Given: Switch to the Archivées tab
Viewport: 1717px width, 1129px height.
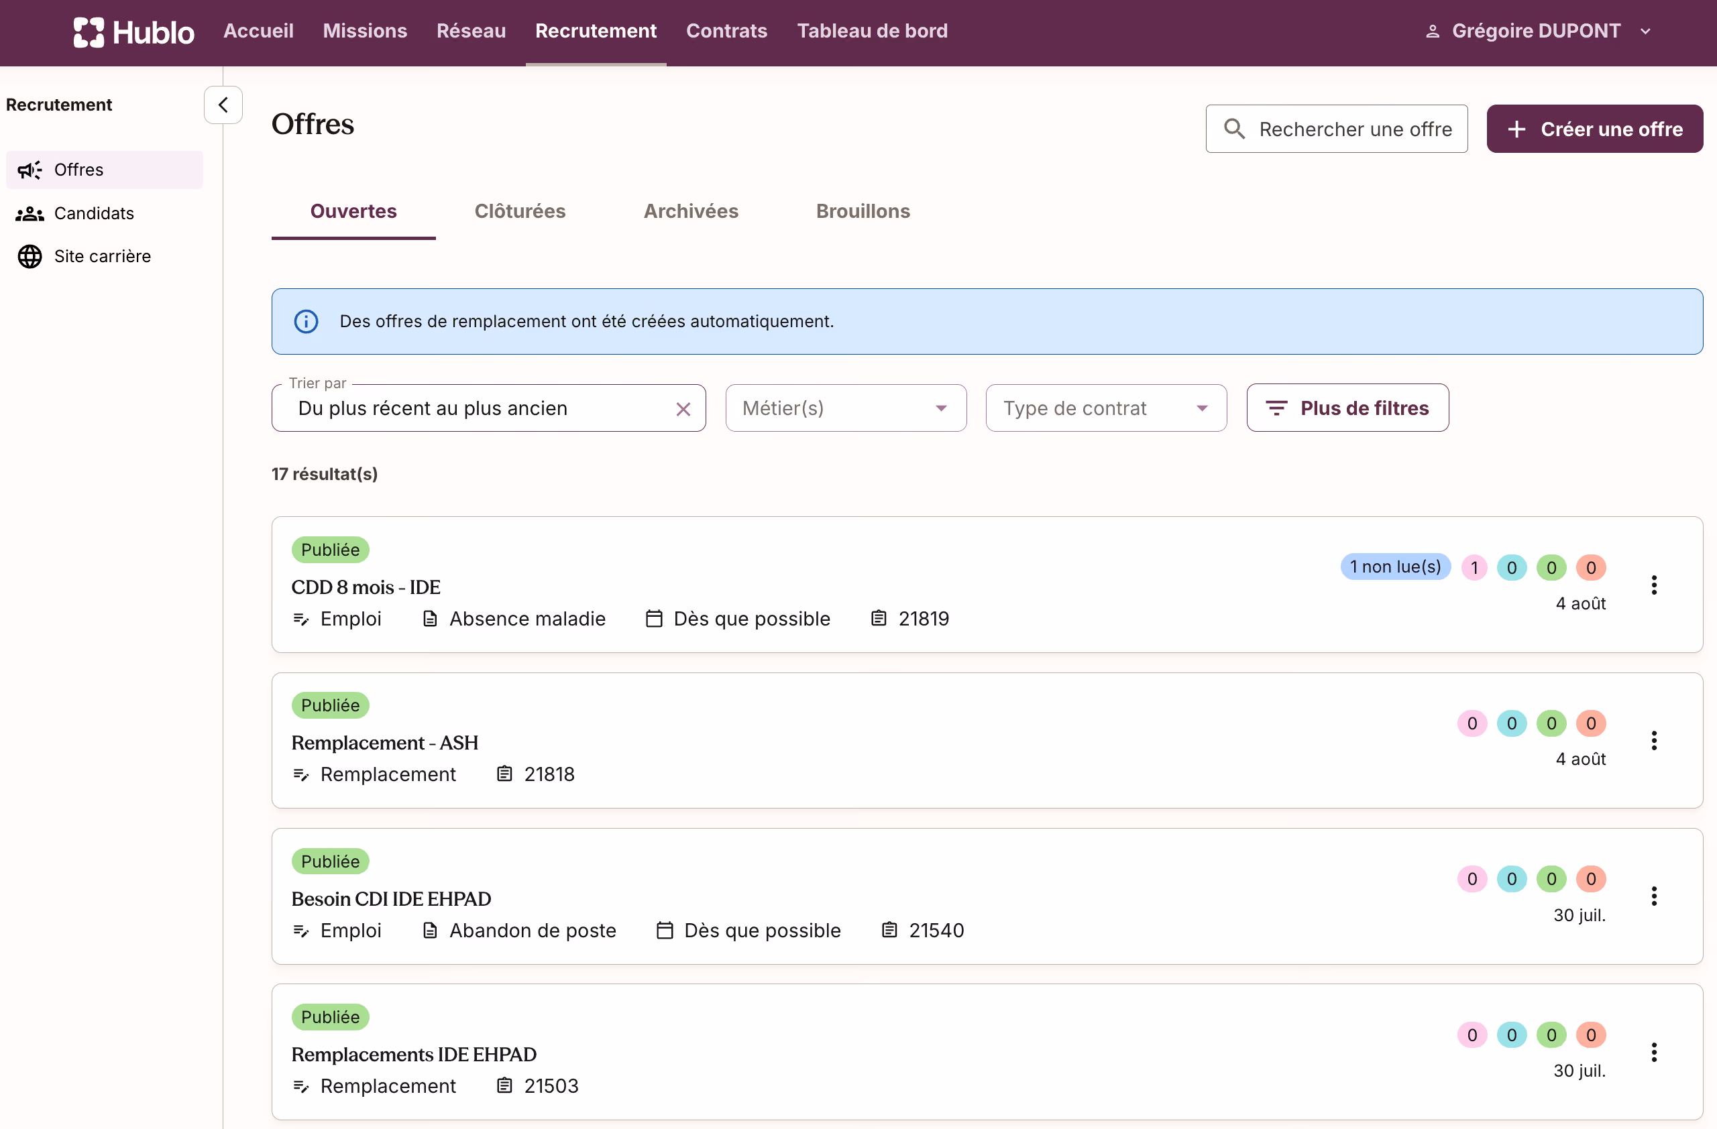Looking at the screenshot, I should [691, 211].
